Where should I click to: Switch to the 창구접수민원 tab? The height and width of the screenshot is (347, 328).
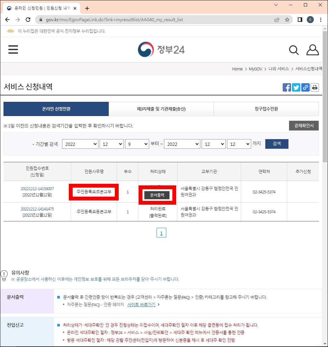(266, 109)
